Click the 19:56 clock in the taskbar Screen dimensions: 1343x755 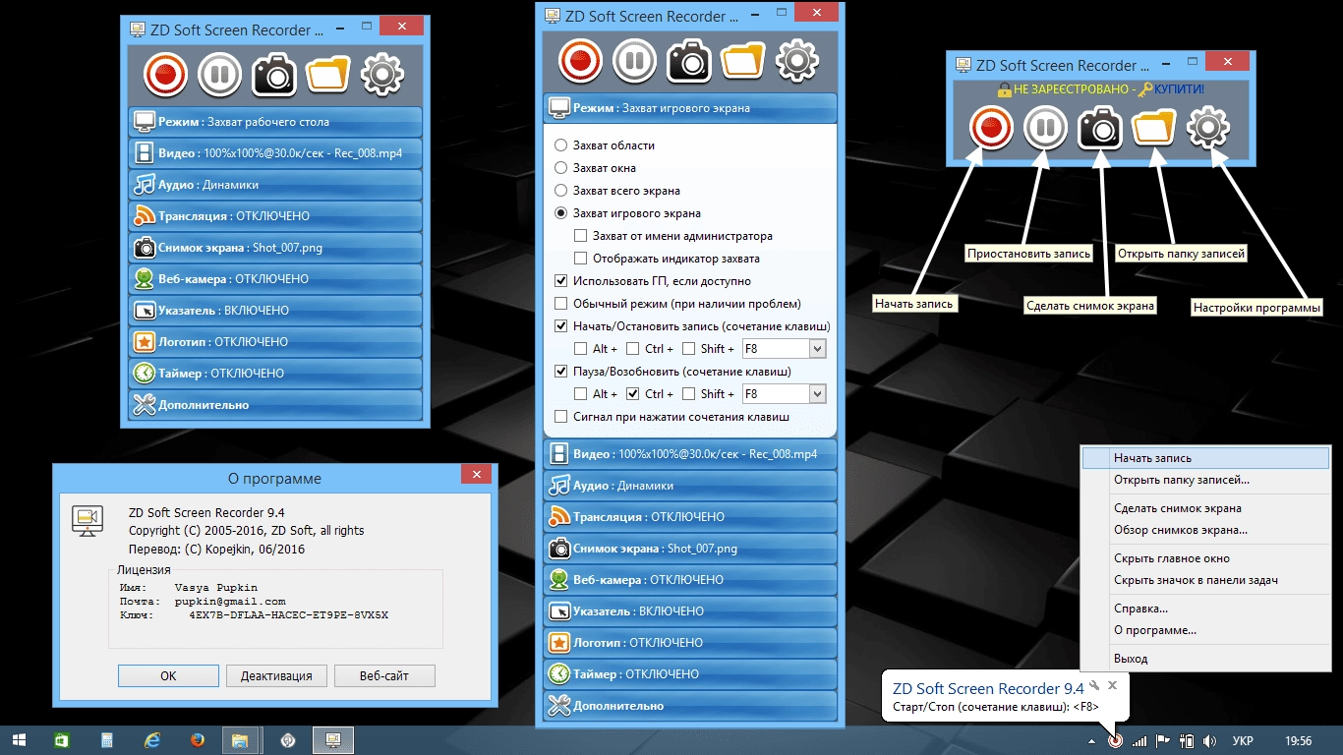click(x=1299, y=740)
